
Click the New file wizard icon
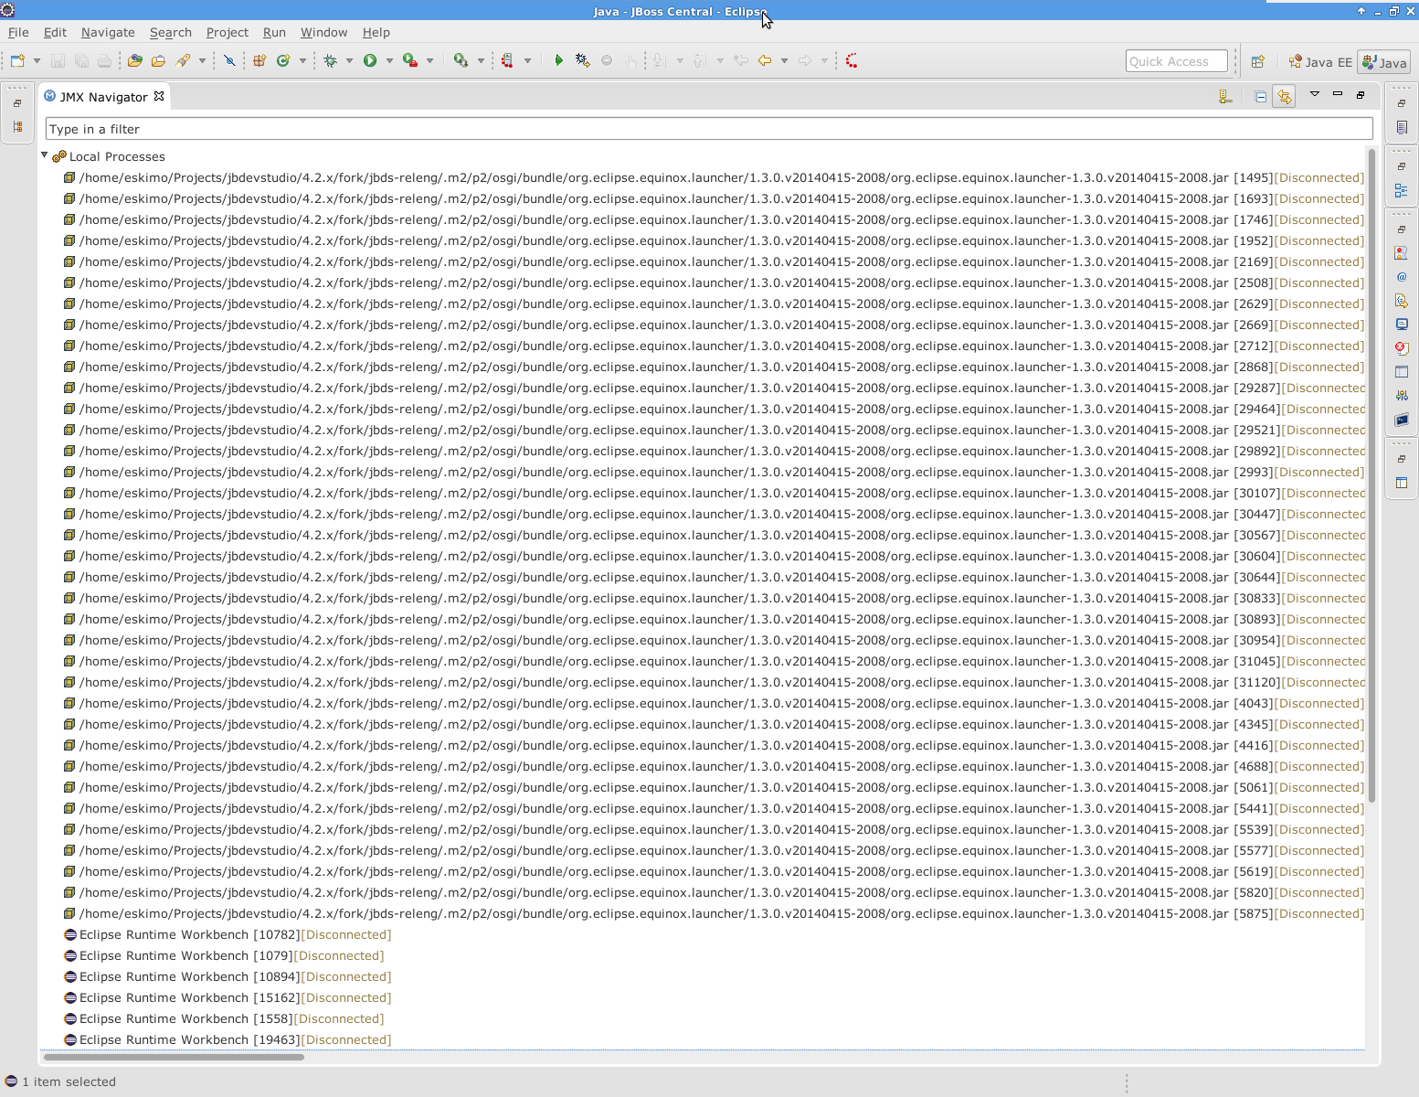[x=17, y=61]
